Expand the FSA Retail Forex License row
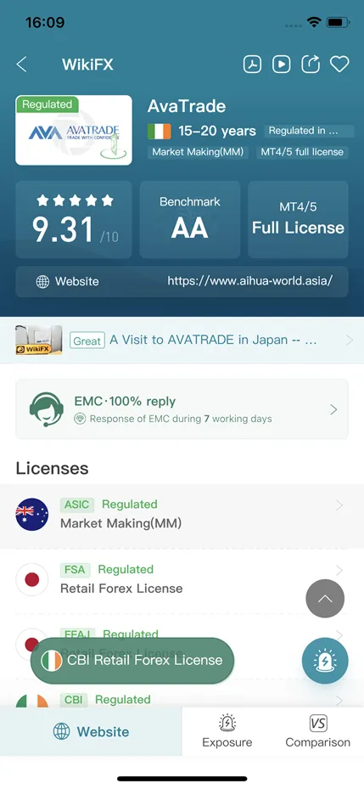The height and width of the screenshot is (789, 364). [182, 580]
